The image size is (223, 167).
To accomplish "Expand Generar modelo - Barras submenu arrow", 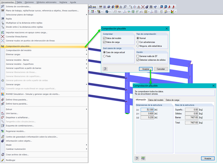I will pos(87,60).
